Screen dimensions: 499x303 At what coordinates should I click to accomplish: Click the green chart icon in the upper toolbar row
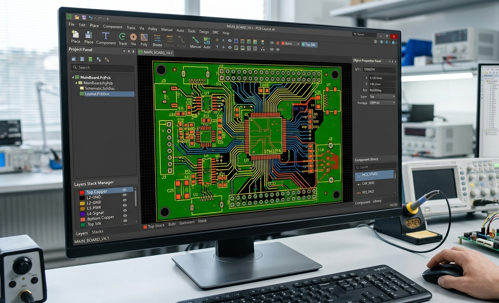pyautogui.click(x=255, y=42)
